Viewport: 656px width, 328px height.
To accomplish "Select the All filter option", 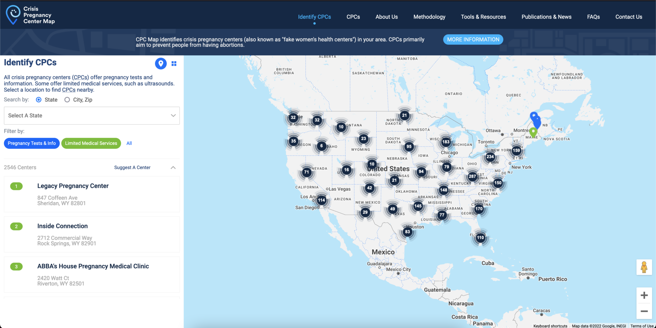I will (129, 143).
